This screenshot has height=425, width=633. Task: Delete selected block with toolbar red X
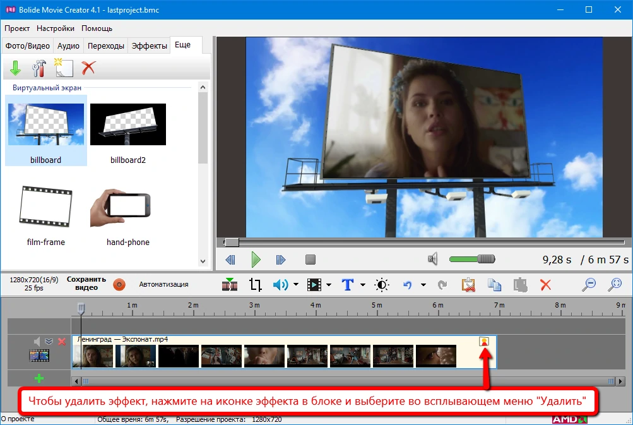coord(546,285)
